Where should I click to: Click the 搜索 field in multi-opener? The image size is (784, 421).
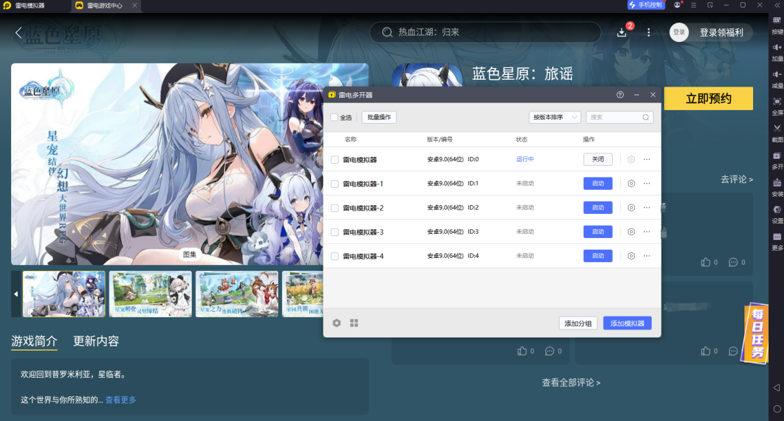click(620, 117)
